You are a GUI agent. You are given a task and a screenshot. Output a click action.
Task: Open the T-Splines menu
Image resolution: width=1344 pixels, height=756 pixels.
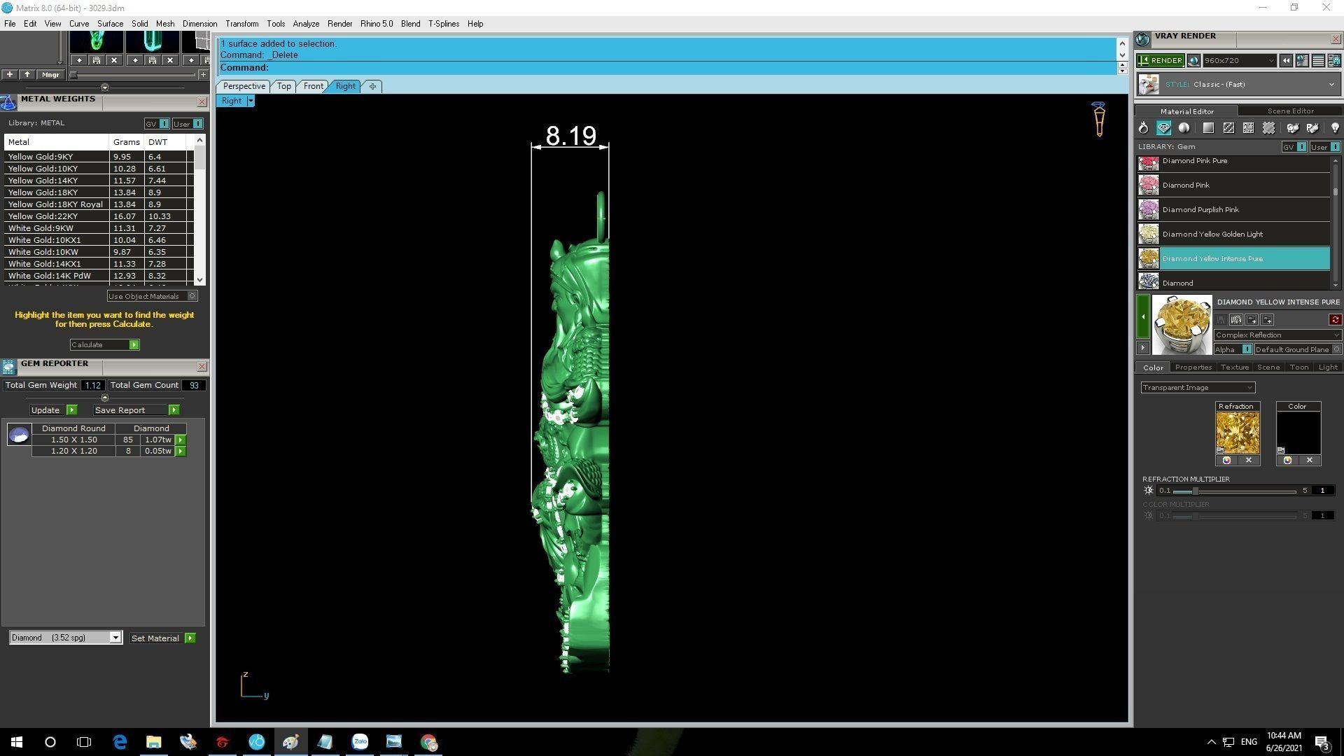(443, 24)
